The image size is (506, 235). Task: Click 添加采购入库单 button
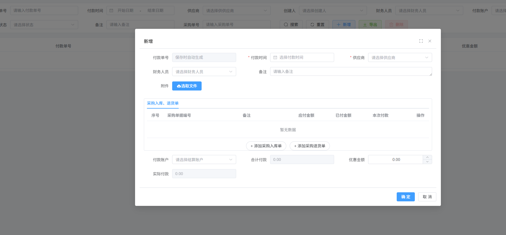[266, 146]
